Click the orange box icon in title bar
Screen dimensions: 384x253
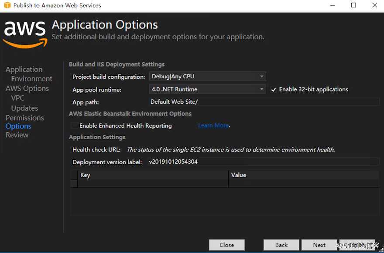pyautogui.click(x=7, y=6)
